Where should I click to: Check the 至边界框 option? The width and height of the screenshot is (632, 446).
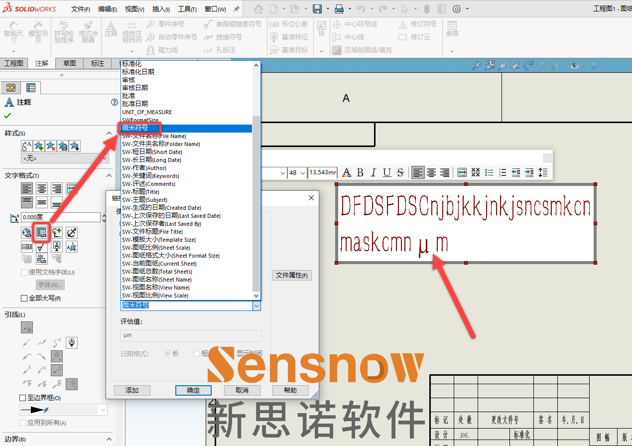pos(22,398)
